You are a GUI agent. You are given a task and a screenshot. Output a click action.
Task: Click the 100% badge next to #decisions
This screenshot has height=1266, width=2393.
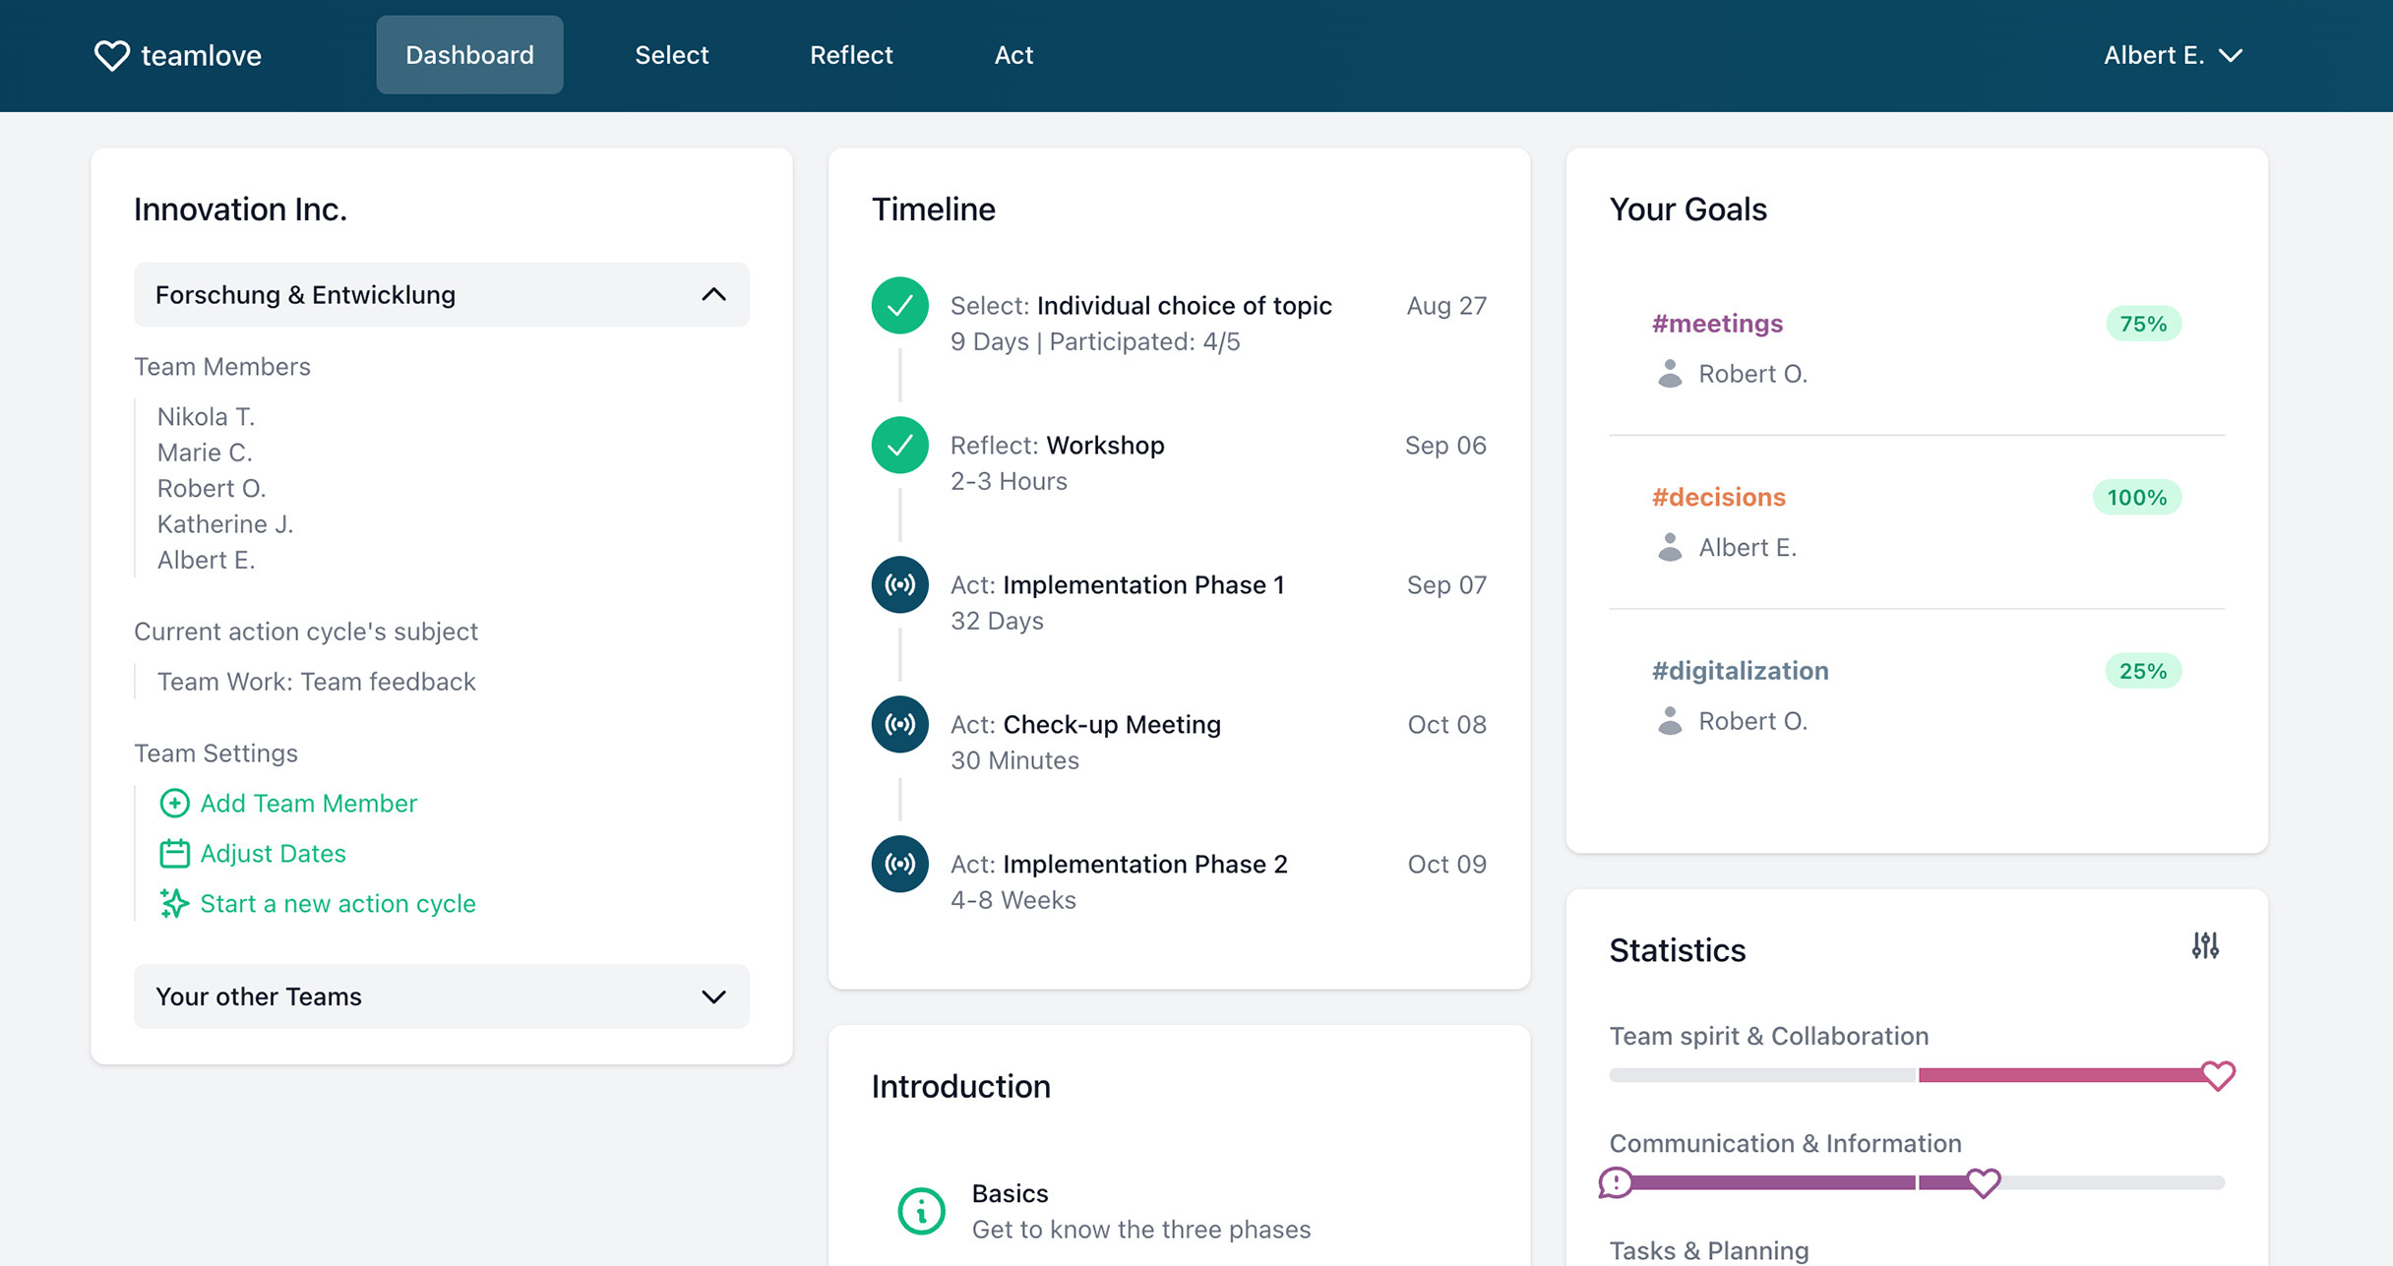[2135, 498]
